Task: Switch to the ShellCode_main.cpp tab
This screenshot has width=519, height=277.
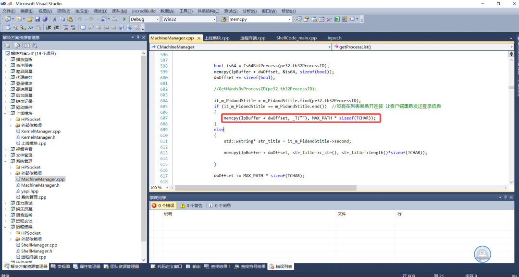Action: click(x=296, y=38)
